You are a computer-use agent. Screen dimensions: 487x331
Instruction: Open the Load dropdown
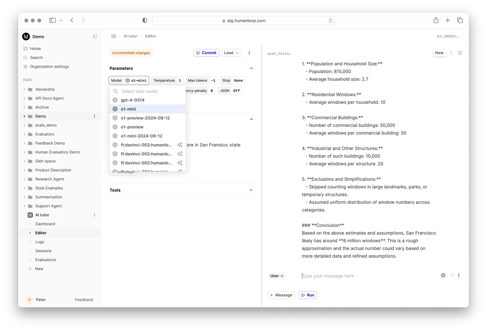click(231, 53)
